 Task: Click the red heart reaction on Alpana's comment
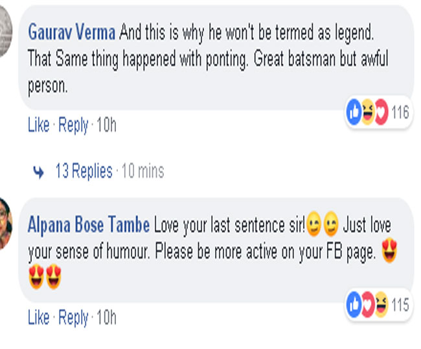pyautogui.click(x=367, y=305)
